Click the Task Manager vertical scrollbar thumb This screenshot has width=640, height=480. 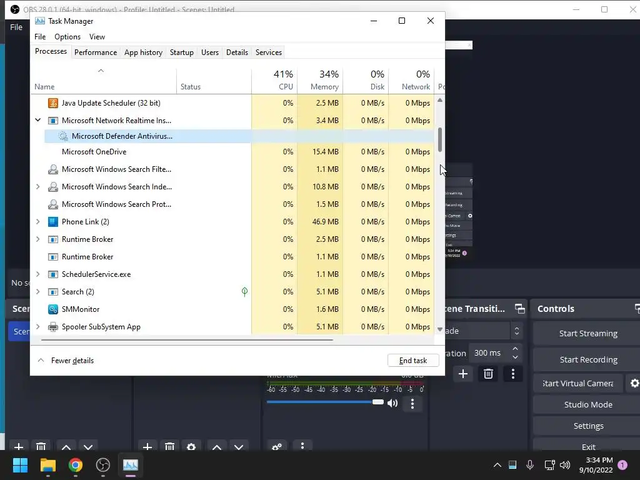(x=440, y=139)
